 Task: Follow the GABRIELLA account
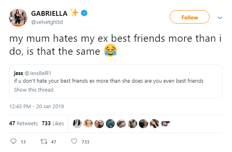click(190, 17)
